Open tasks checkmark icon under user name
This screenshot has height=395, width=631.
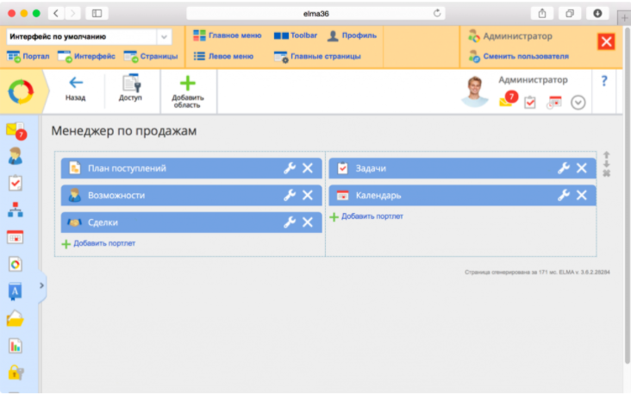pos(530,103)
